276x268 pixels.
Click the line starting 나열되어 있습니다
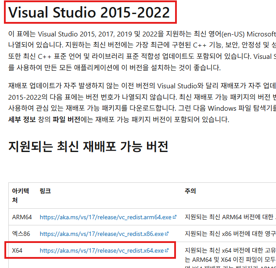142,45
